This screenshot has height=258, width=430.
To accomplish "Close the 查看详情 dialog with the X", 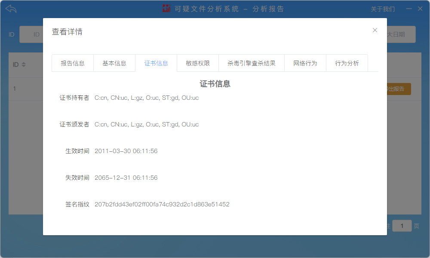I will pos(375,30).
